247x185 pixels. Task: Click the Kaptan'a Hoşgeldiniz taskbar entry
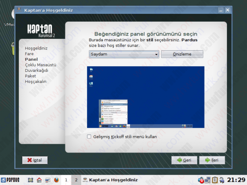click(110, 180)
